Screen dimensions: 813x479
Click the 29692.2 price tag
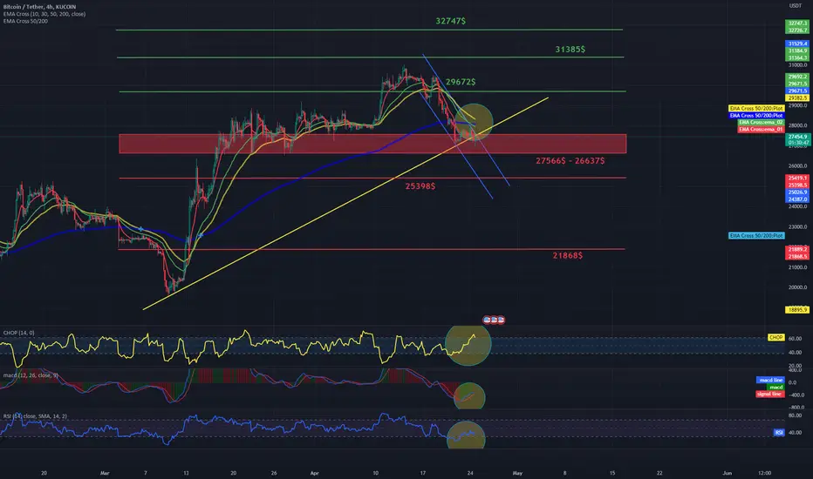(x=797, y=77)
